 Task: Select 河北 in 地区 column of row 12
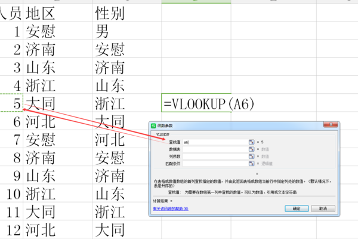pos(57,229)
